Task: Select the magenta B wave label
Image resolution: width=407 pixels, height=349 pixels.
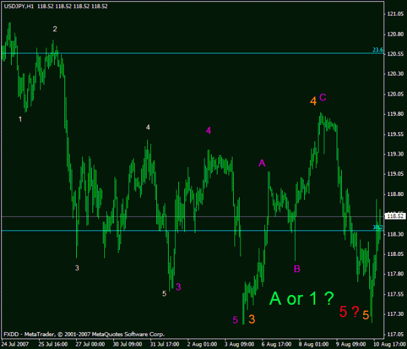Action: point(297,269)
